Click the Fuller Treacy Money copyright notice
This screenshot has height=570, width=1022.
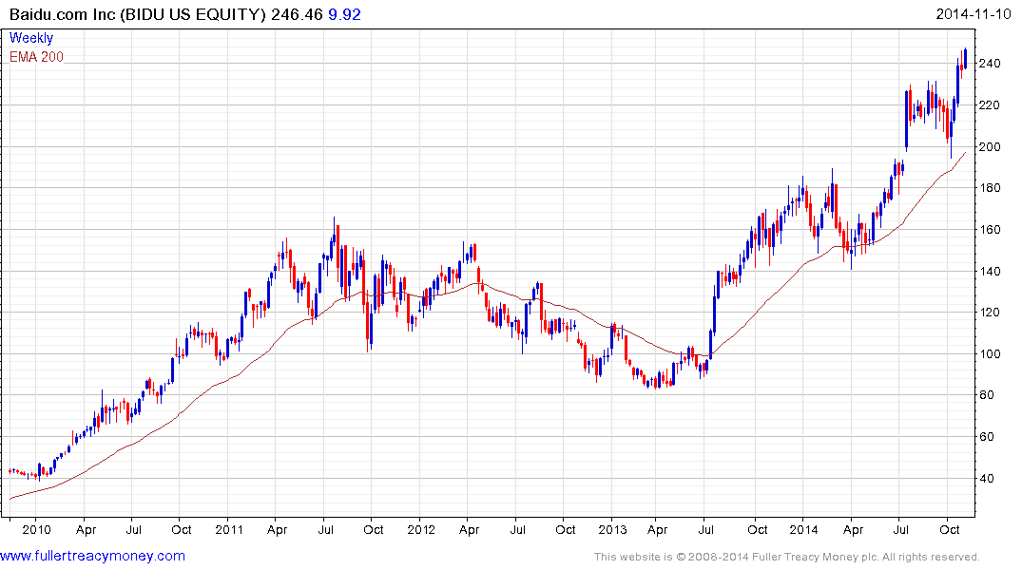click(x=787, y=557)
